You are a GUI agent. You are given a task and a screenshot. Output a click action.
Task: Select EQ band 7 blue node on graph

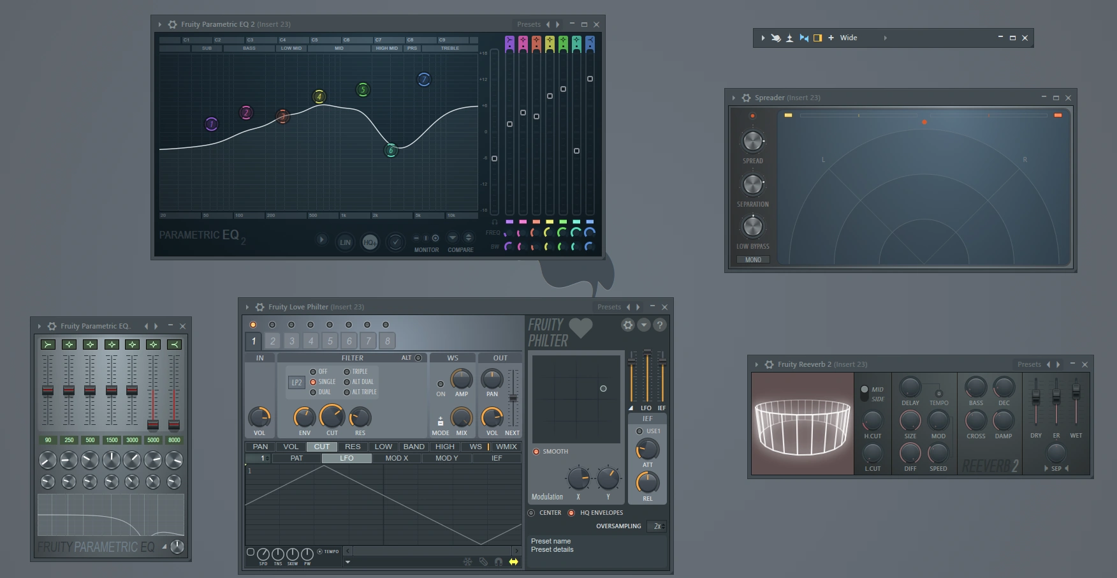424,79
